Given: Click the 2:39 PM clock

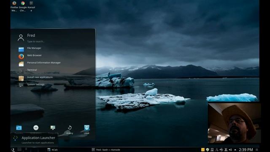Looking at the screenshot, I should [x=246, y=150].
